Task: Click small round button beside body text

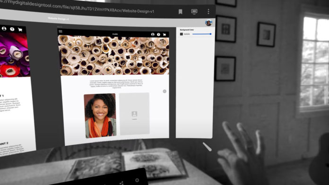Action: pyautogui.click(x=164, y=91)
